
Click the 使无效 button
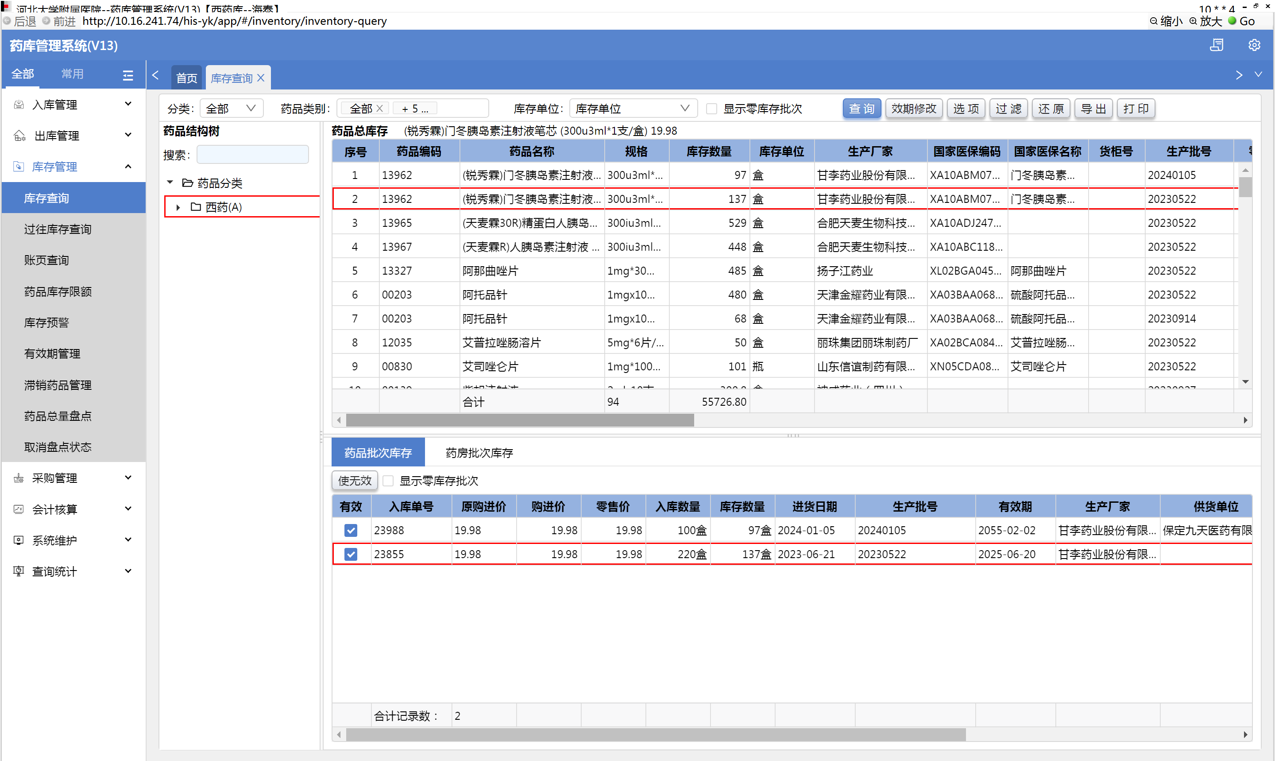pyautogui.click(x=354, y=481)
